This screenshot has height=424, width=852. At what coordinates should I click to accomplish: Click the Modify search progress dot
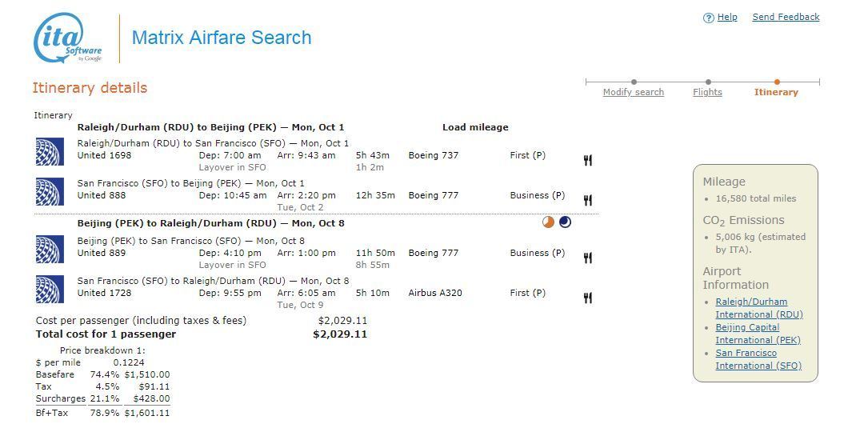(634, 82)
